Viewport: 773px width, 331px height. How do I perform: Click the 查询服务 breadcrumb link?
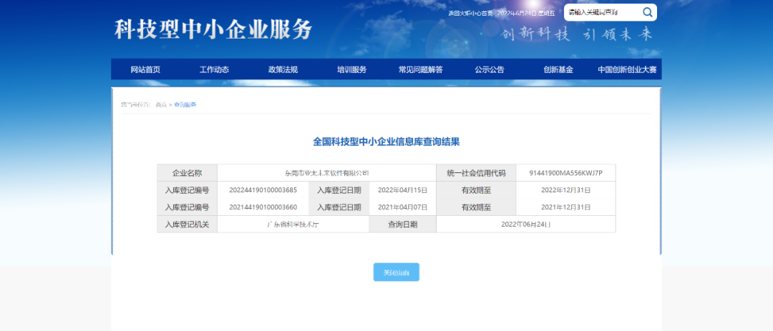point(185,104)
